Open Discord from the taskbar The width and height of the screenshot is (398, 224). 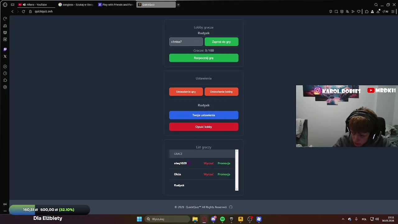click(213, 219)
